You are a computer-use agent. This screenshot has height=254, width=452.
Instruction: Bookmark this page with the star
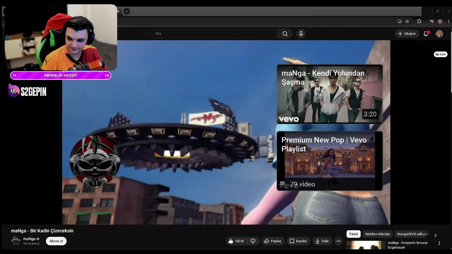tap(407, 21)
